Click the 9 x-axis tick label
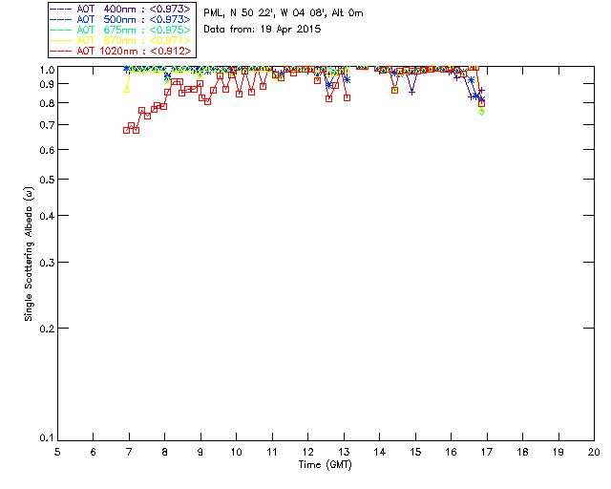This screenshot has height=489, width=611. coord(200,452)
